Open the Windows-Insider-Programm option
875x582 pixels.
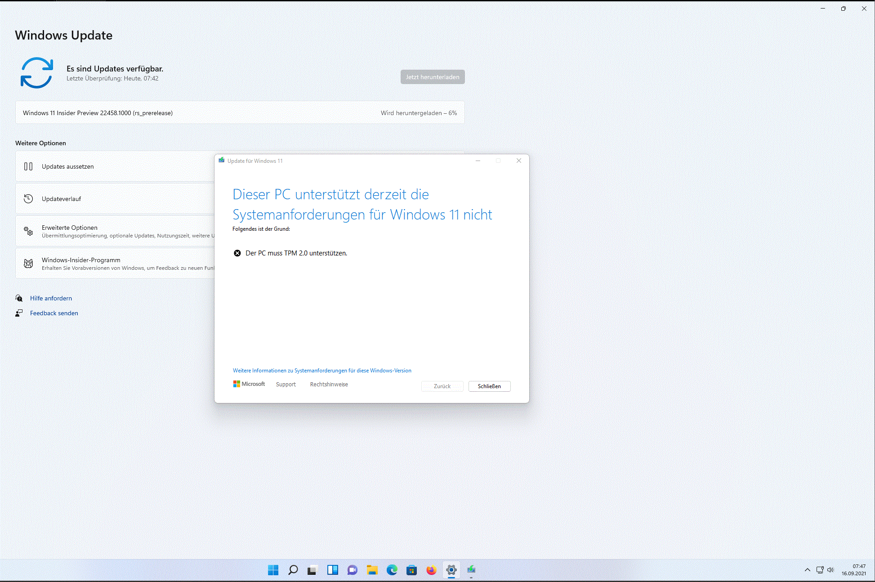[115, 264]
